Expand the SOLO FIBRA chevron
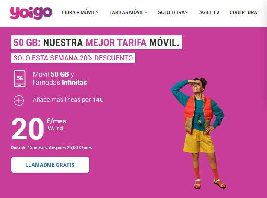The width and height of the screenshot is (267, 198). click(x=187, y=12)
